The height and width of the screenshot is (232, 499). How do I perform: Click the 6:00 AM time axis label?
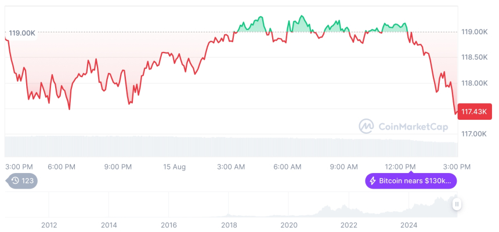(287, 167)
